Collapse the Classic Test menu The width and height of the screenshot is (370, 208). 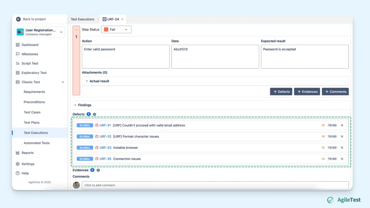tap(62, 82)
